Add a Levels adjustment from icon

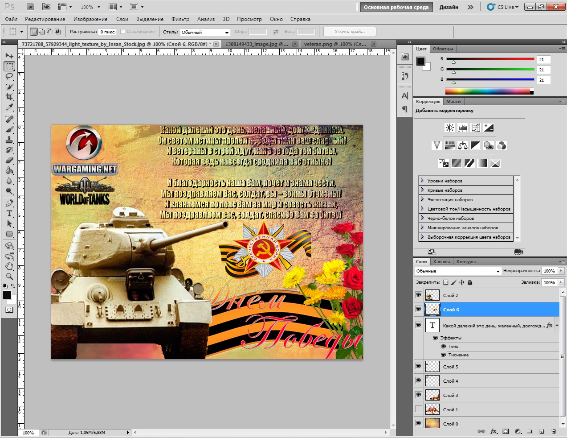463,128
